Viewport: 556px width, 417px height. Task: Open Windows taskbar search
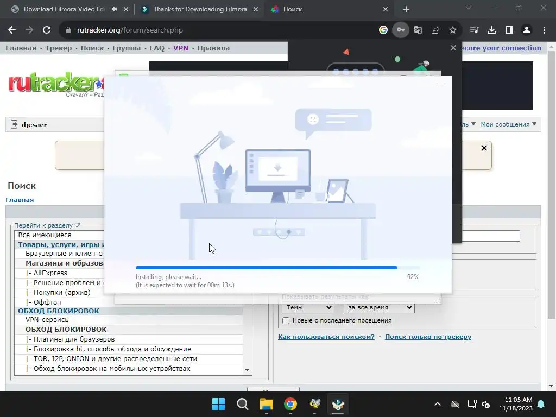(243, 404)
